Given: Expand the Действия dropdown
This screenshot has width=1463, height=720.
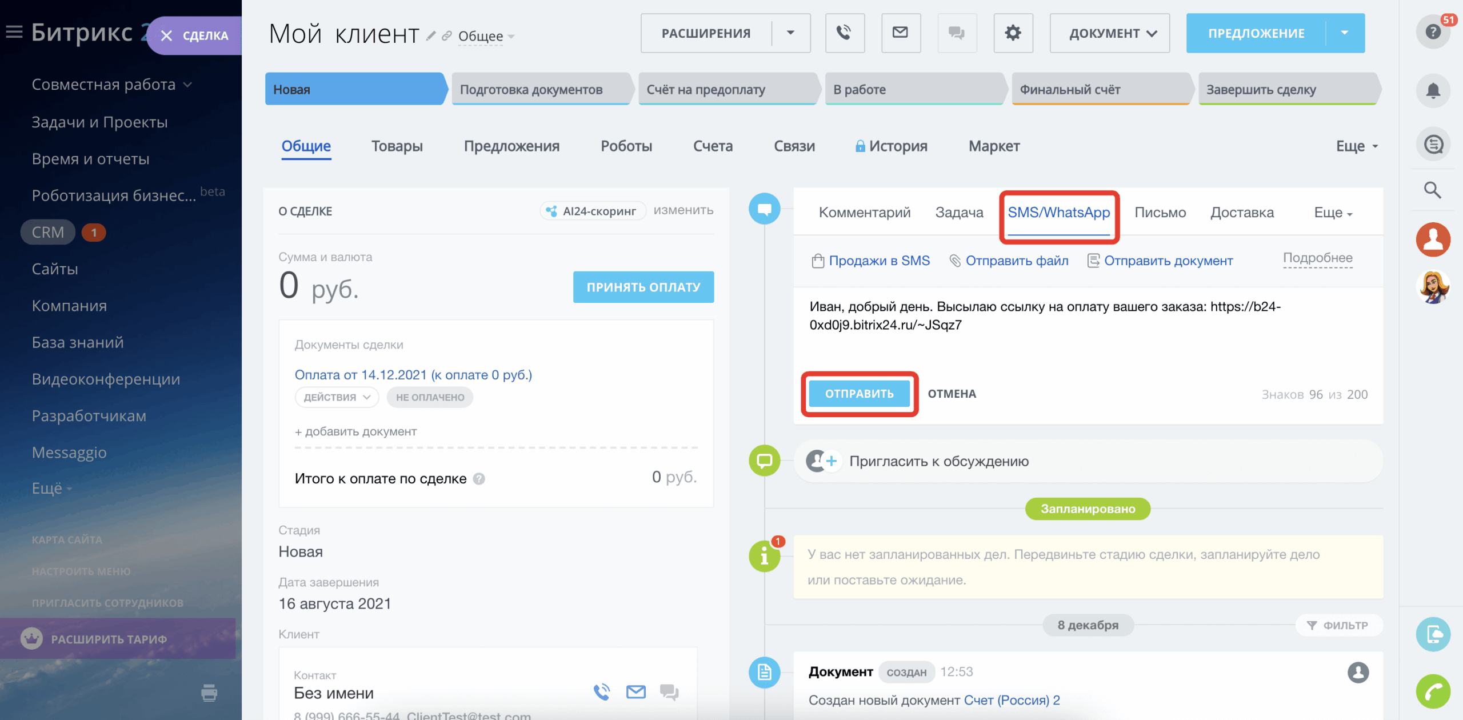Looking at the screenshot, I should (337, 397).
